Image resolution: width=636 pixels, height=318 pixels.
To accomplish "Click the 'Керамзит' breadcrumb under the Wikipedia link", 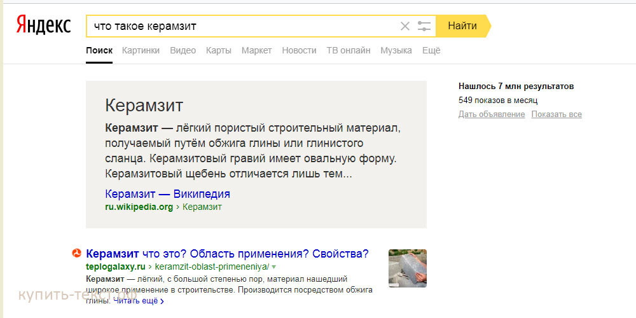I will tap(202, 207).
